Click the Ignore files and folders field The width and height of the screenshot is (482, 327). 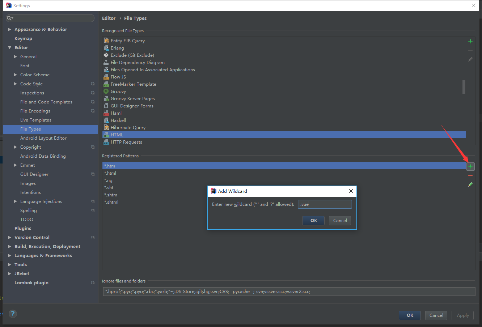click(289, 292)
